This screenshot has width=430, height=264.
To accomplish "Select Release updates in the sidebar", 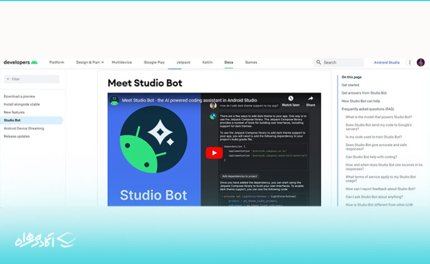I will point(17,136).
